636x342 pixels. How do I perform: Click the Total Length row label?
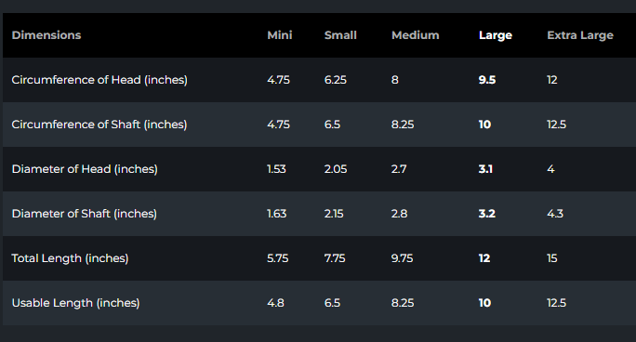point(70,258)
